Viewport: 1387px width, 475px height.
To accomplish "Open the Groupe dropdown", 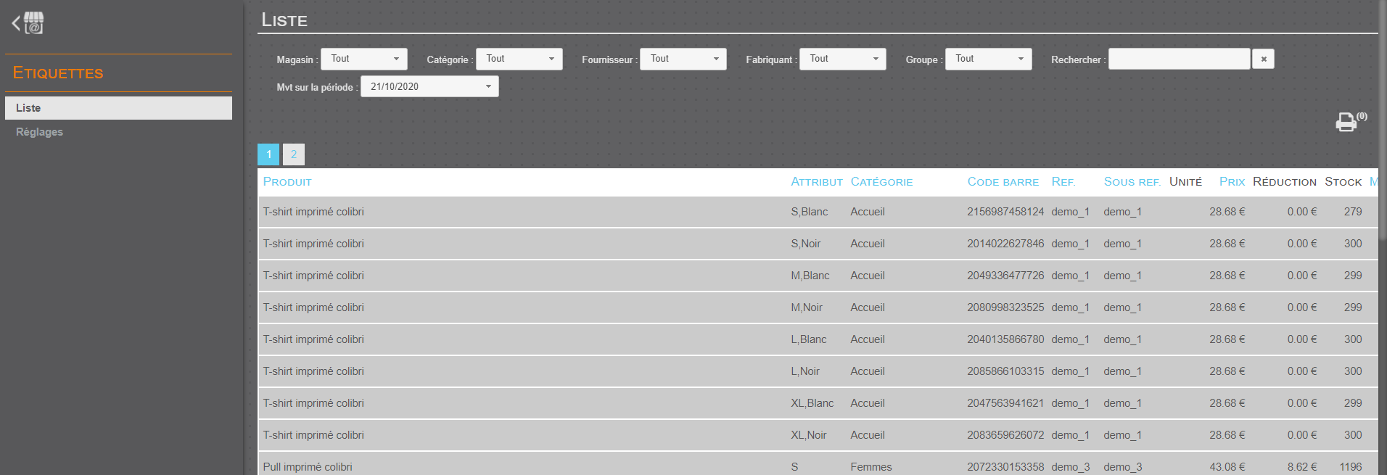I will tap(989, 59).
